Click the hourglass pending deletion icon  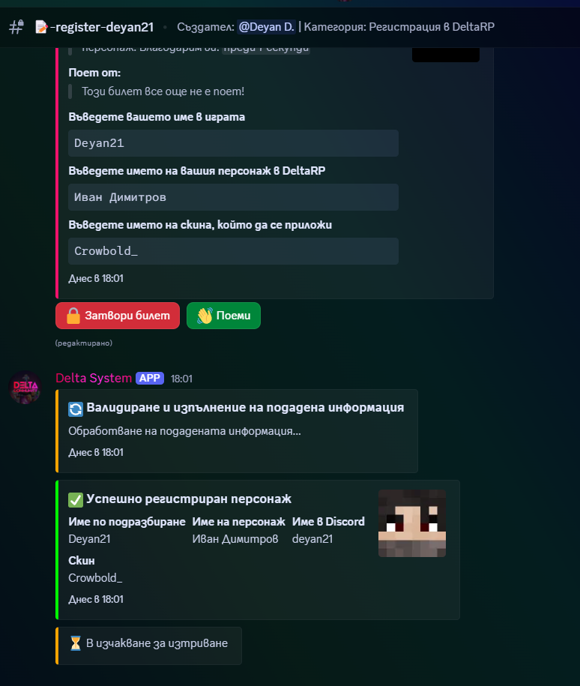pos(75,643)
